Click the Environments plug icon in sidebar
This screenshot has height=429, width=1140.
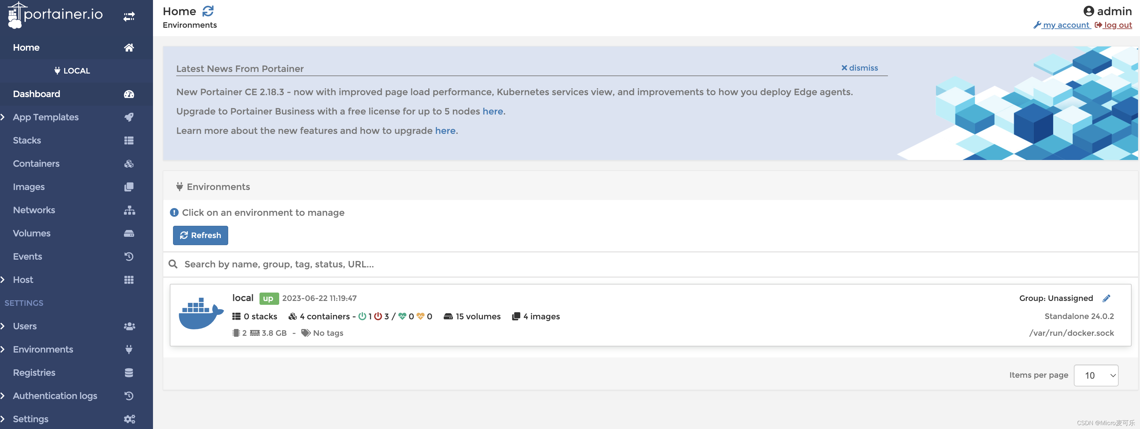(129, 349)
